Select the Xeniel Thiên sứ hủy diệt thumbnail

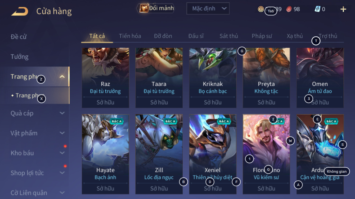(213, 154)
